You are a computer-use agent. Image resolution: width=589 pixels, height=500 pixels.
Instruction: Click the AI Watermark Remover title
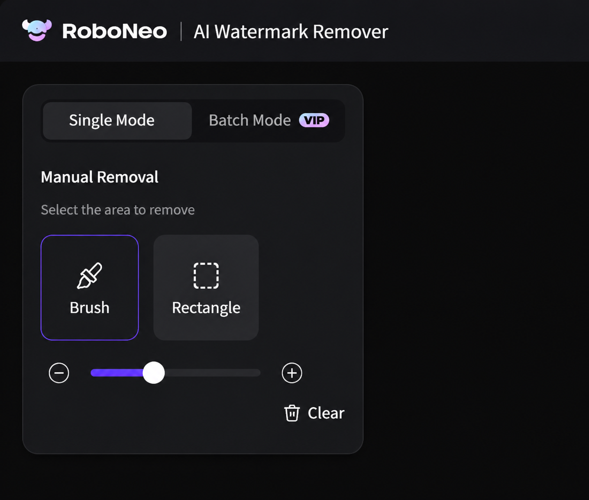pyautogui.click(x=291, y=32)
